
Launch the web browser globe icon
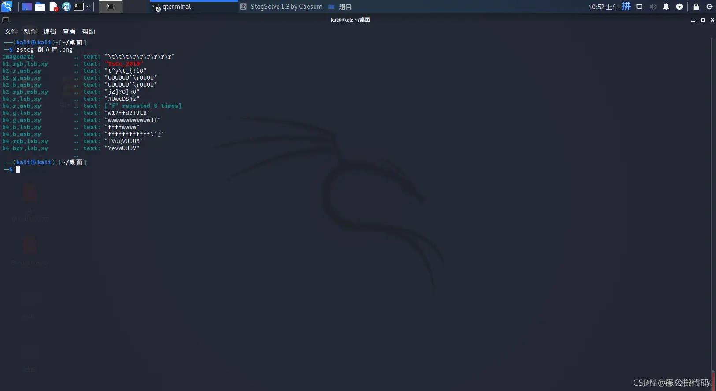pos(66,7)
